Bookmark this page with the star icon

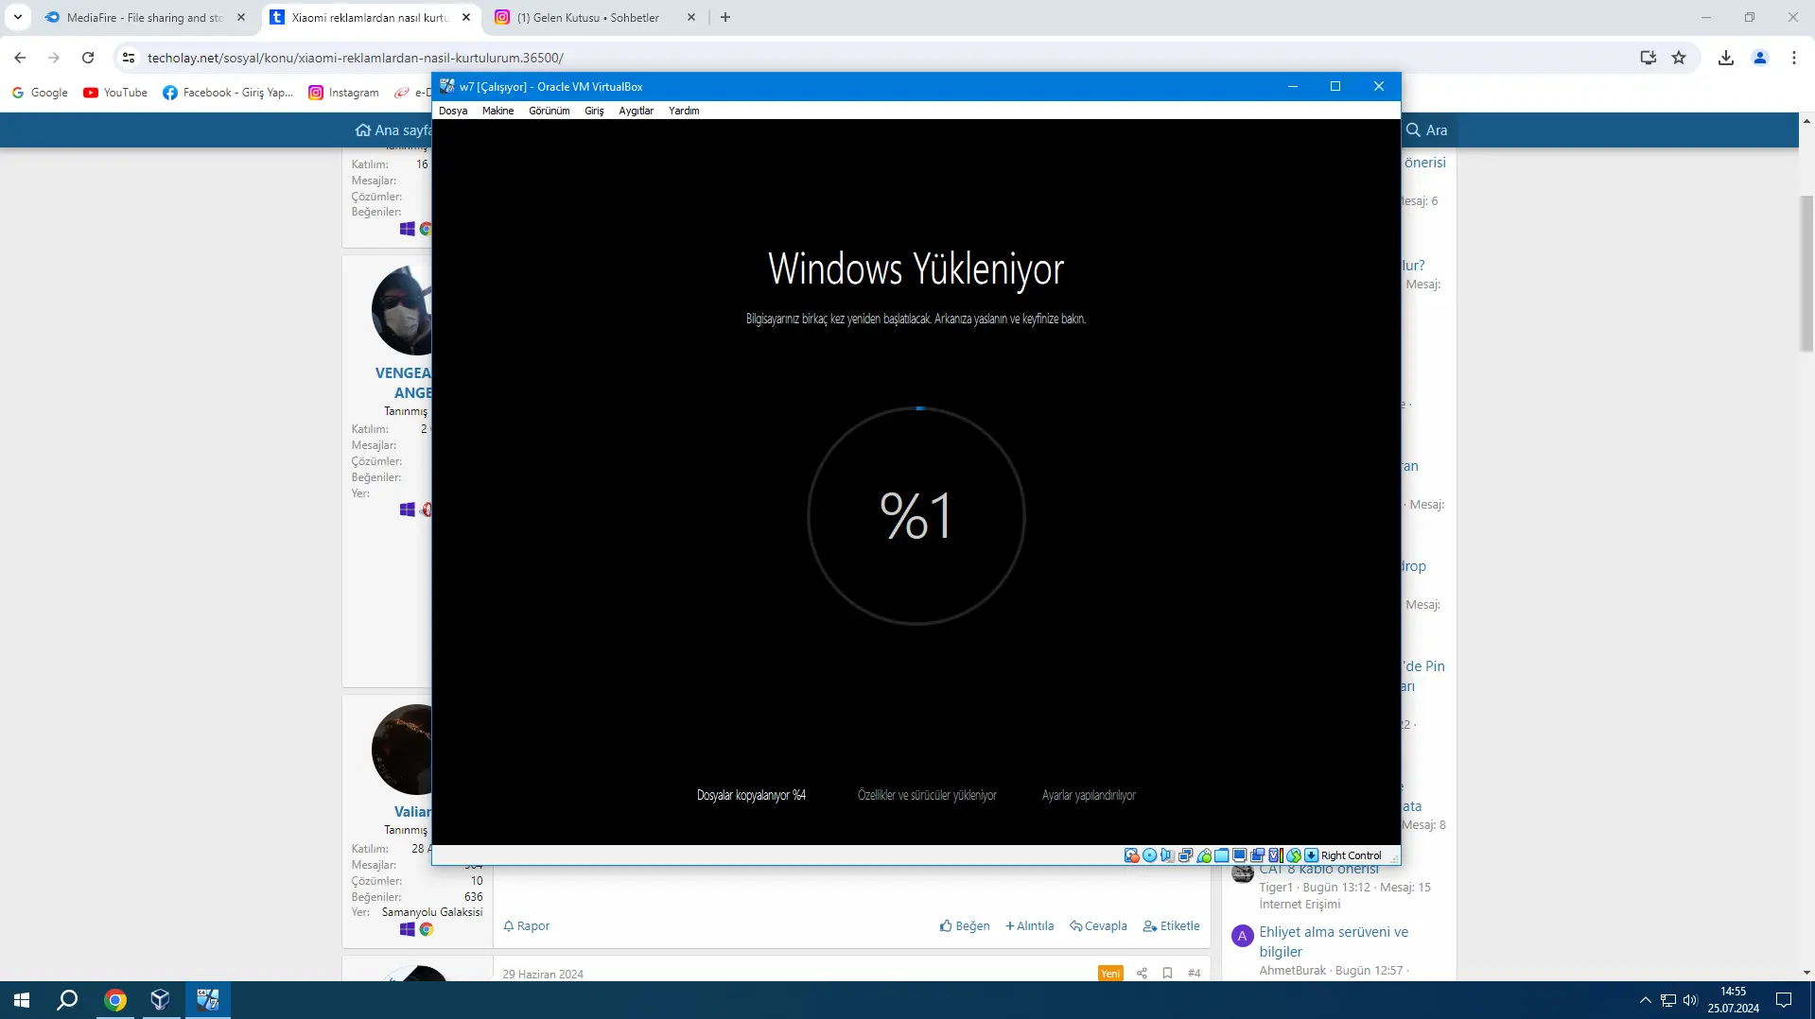coord(1679,58)
